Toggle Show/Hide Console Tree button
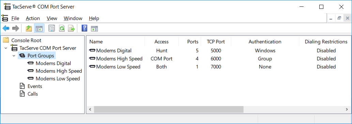This screenshot has height=124, width=352. click(x=39, y=29)
